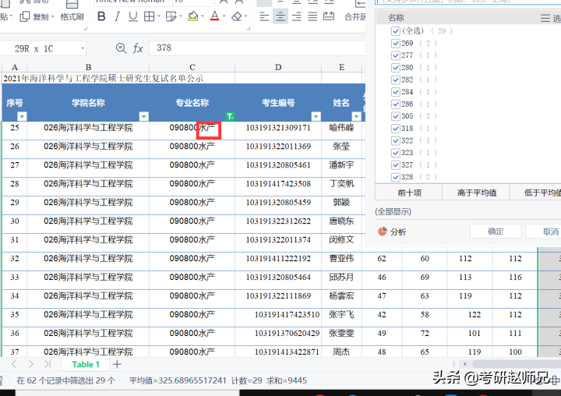This screenshot has height=396, width=561.
Task: Uncheck the 305 filter value
Action: (395, 116)
